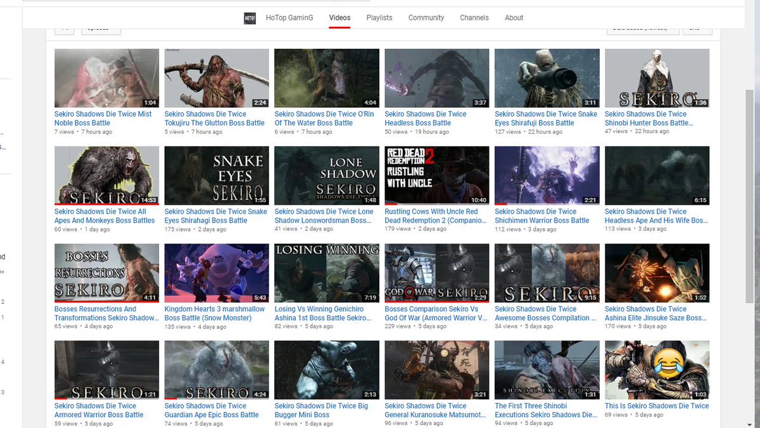The width and height of the screenshot is (760, 428).
Task: Open Red Dead Redemption 2 thumbnail
Action: [x=437, y=176]
